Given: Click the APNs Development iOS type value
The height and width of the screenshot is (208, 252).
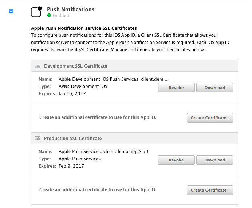Looking at the screenshot, I should pyautogui.click(x=83, y=87).
